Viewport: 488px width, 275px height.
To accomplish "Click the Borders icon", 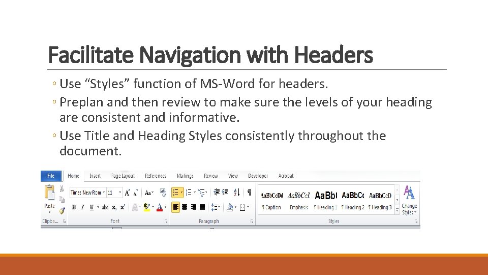I will tap(242, 207).
